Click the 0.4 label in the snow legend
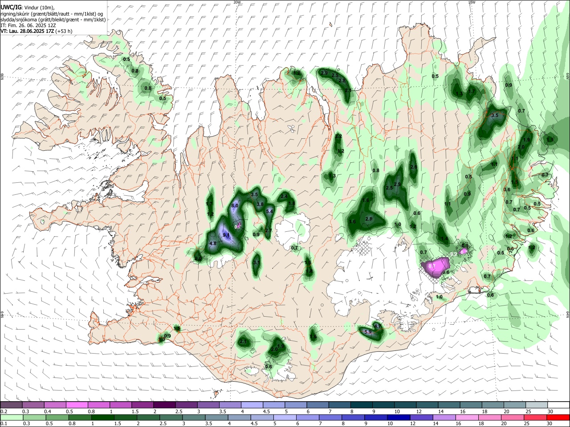The height and width of the screenshot is (427, 570). [x=47, y=411]
